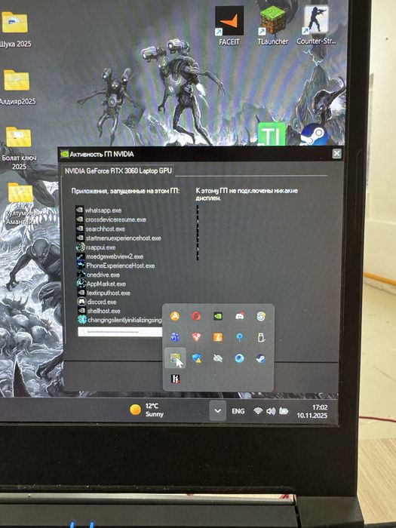Select crossdeviceresume.exe in the list
The image size is (396, 528).
click(111, 219)
